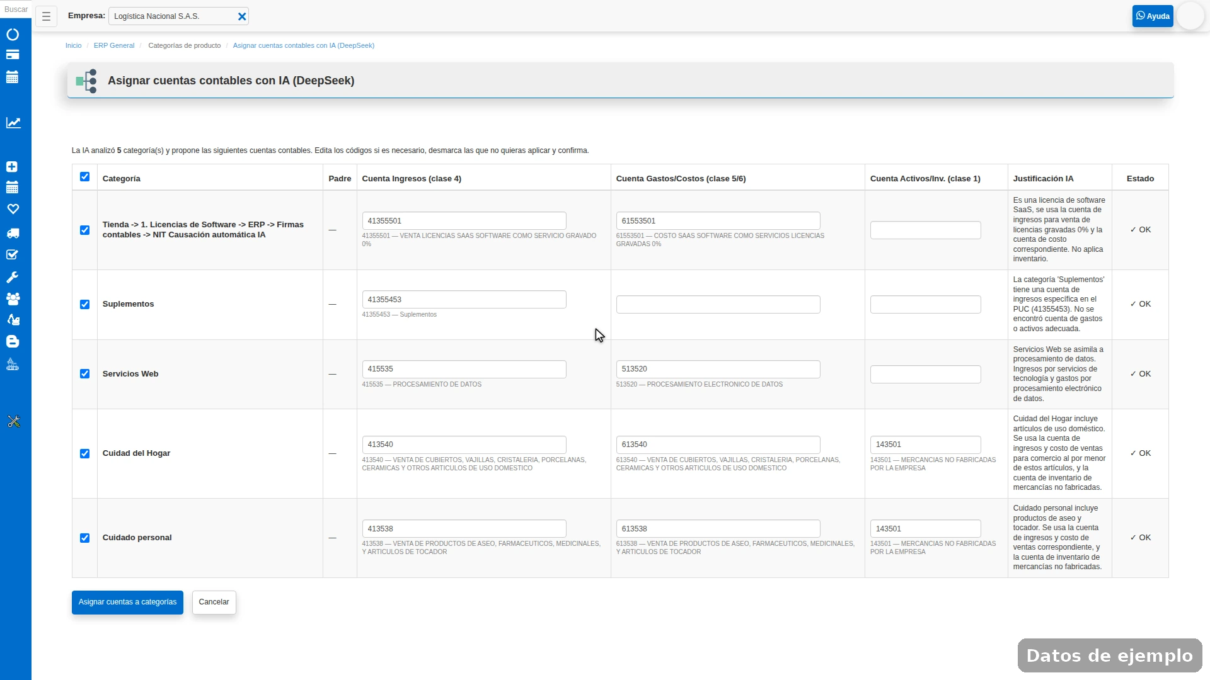Edit expense account 613540 for Cuidad del Hogar
1210x680 pixels.
pos(718,445)
